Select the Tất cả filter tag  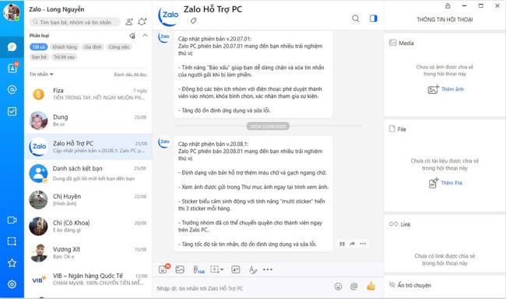pyautogui.click(x=39, y=47)
